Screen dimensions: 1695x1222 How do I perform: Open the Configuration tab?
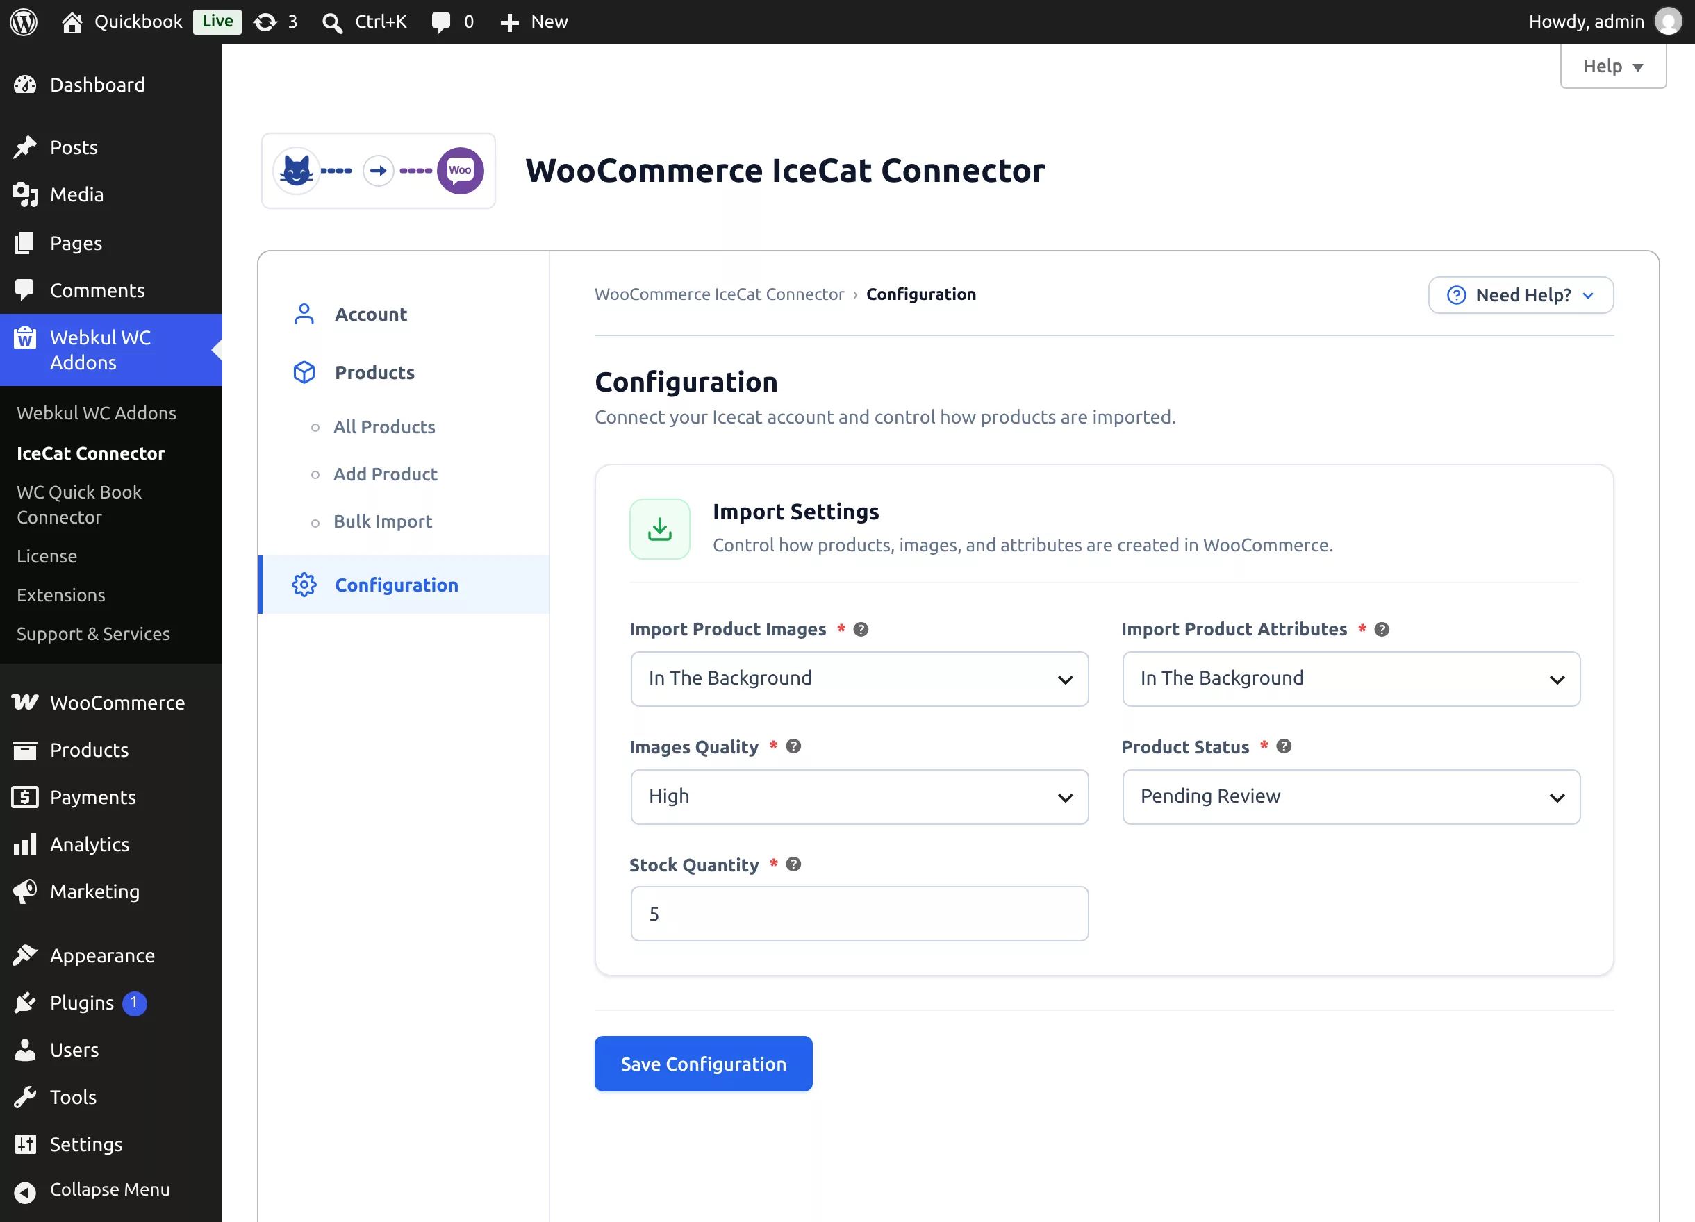pyautogui.click(x=404, y=585)
